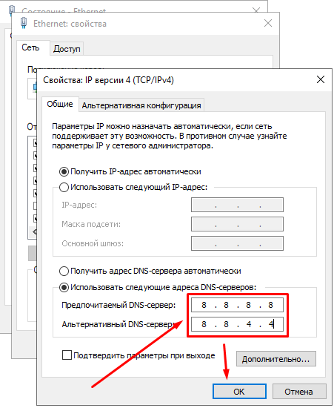334x408 pixels.
Task: Switch to the Альтернативная конфигурация tab
Action: click(141, 105)
